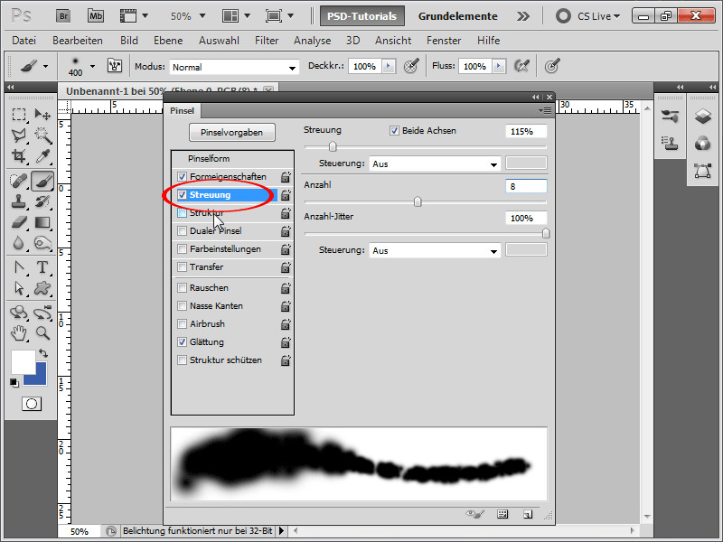The image size is (723, 542).
Task: Open the Ebene menu
Action: [168, 41]
